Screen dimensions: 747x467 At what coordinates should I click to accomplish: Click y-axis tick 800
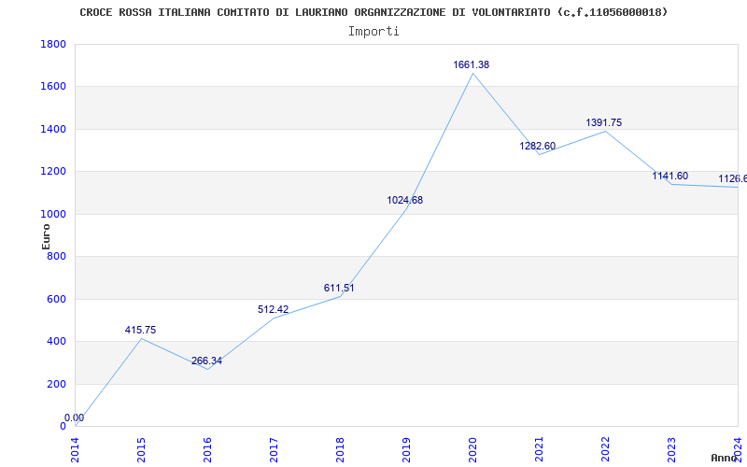tap(56, 256)
